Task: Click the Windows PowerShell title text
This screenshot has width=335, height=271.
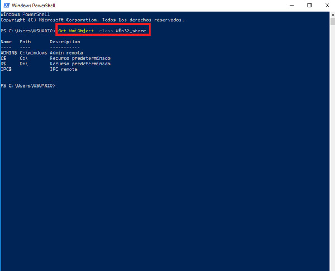Action: coord(33,6)
